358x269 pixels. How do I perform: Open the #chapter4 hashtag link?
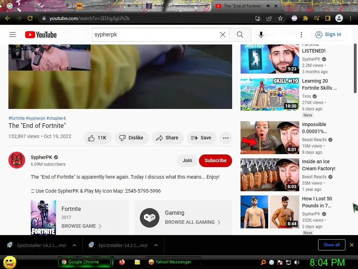tap(56, 118)
